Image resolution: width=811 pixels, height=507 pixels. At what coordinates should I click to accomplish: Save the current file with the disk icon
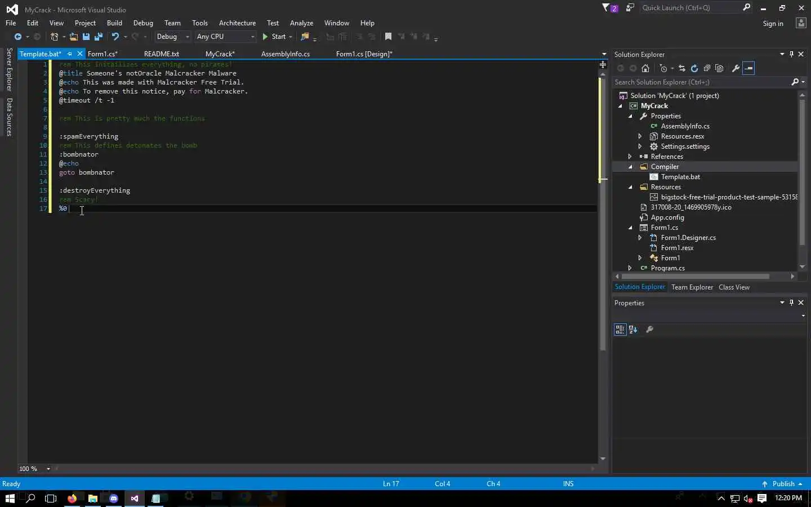(86, 37)
